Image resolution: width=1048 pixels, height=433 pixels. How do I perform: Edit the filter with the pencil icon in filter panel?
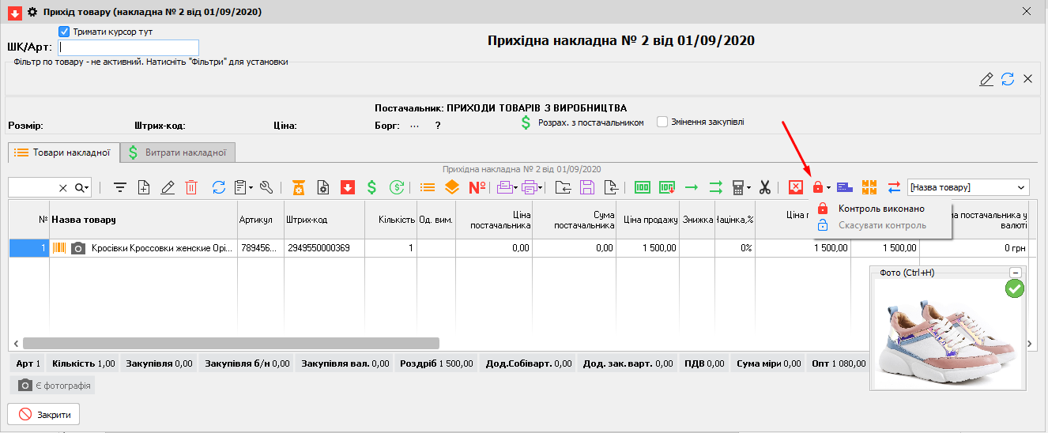(x=986, y=79)
